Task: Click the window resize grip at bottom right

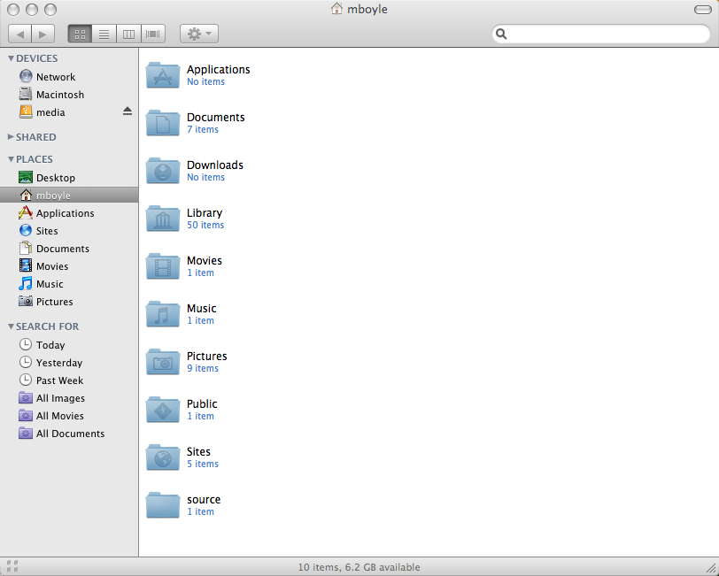Action: click(711, 568)
